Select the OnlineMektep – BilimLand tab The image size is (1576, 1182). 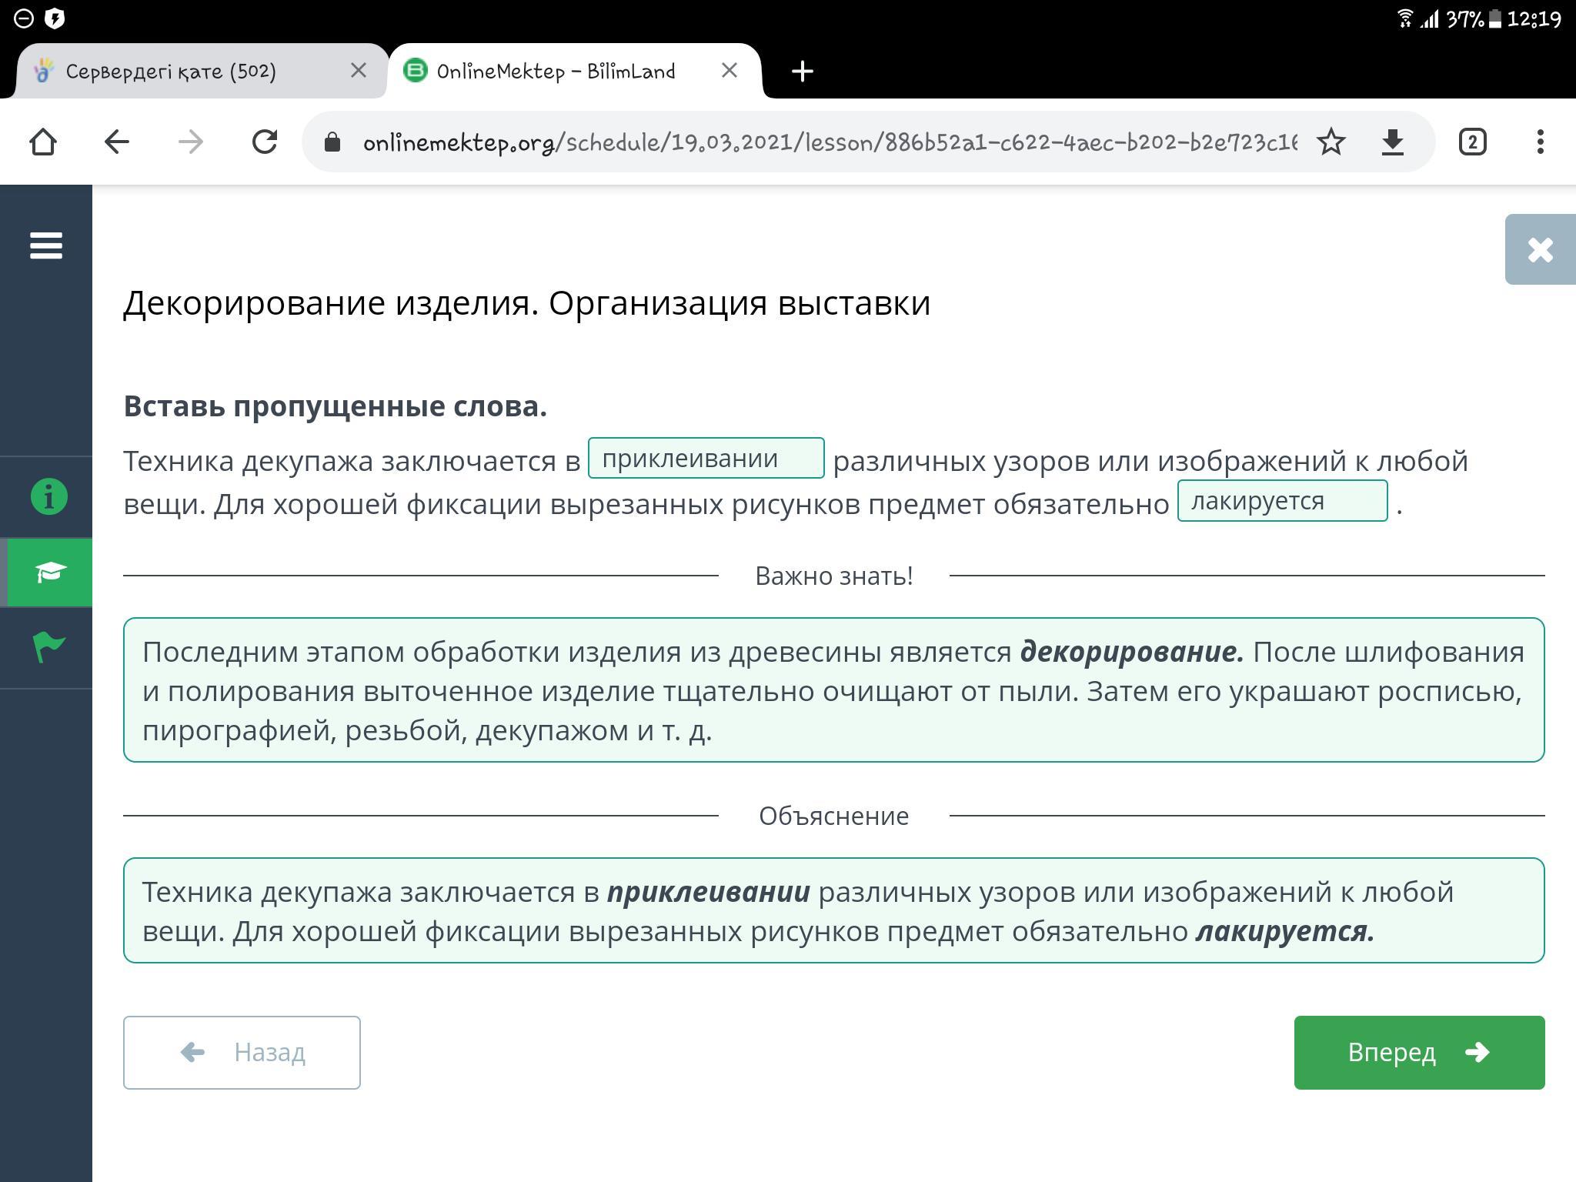556,72
